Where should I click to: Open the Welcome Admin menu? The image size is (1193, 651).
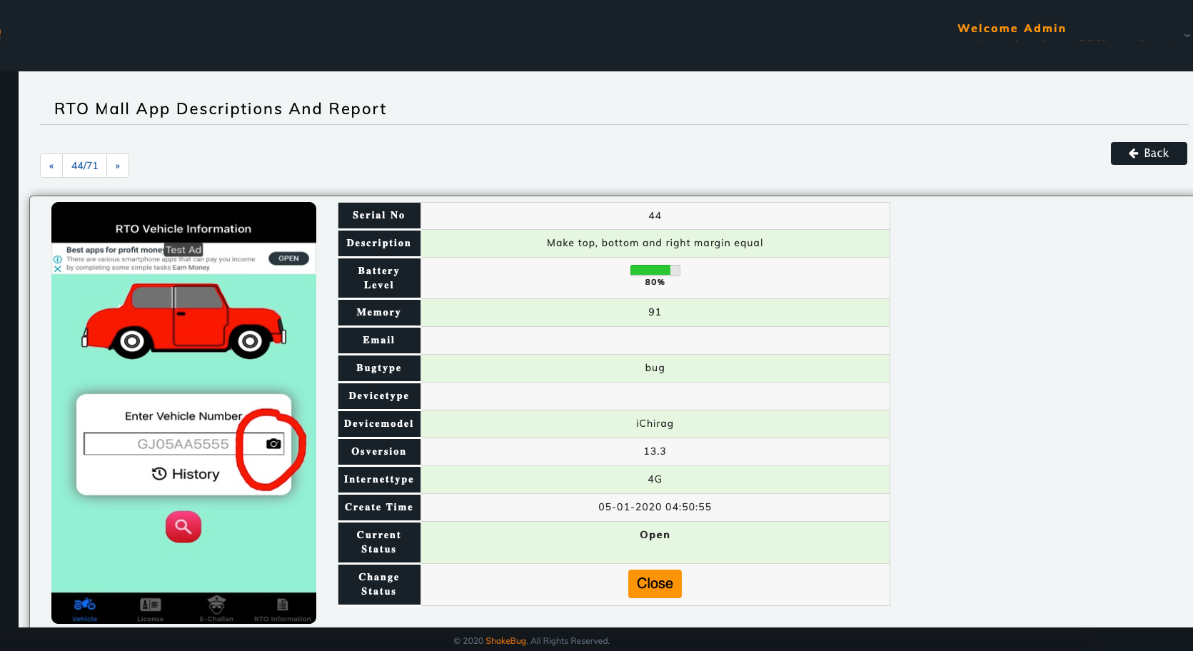click(x=1011, y=29)
